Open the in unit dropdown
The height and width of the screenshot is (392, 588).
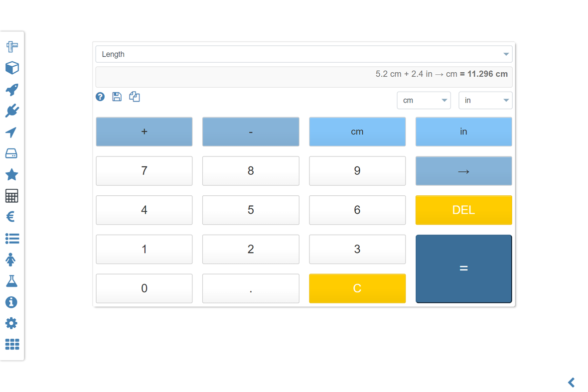[x=485, y=101]
